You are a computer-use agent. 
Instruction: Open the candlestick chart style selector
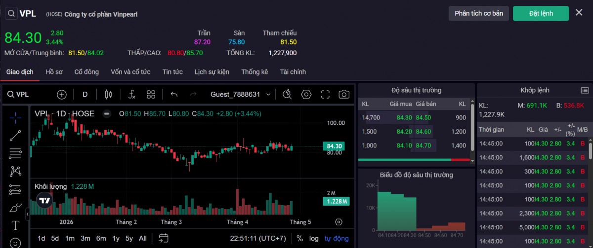coord(109,94)
